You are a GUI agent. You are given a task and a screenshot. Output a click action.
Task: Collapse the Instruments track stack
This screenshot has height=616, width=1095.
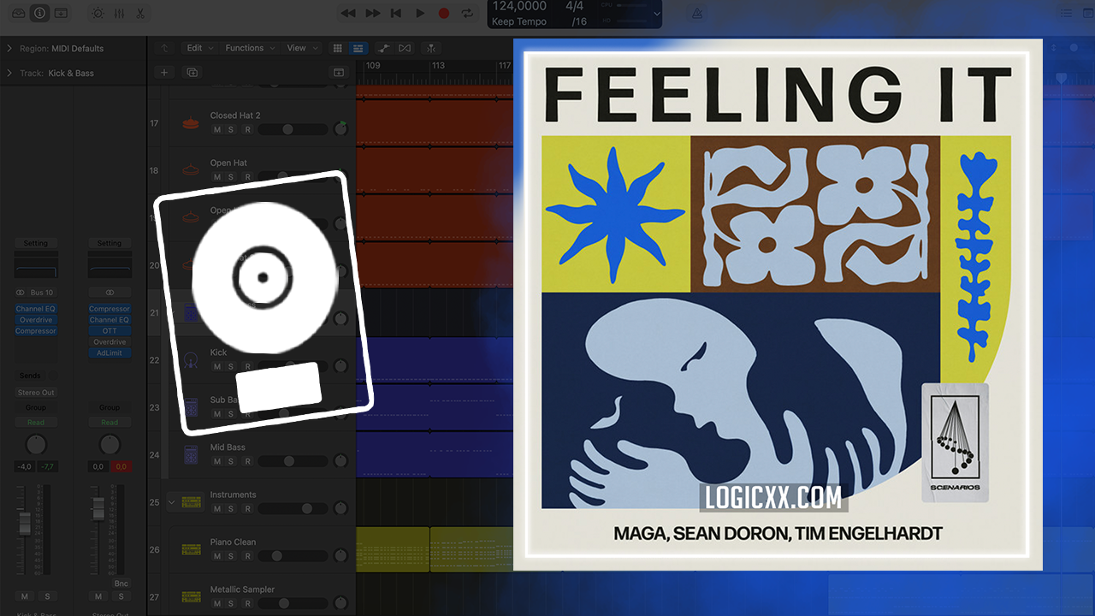pos(171,502)
